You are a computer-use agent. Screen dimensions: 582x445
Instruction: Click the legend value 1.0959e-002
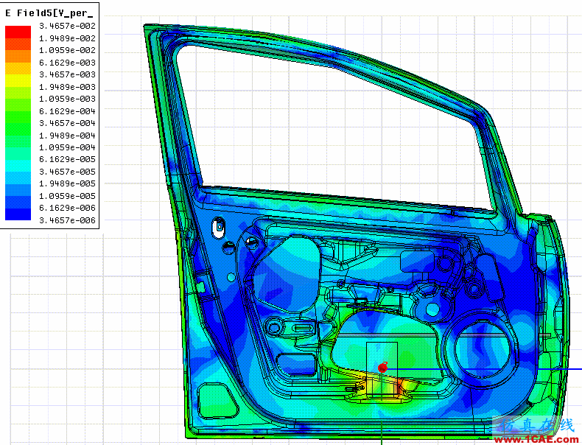[67, 50]
